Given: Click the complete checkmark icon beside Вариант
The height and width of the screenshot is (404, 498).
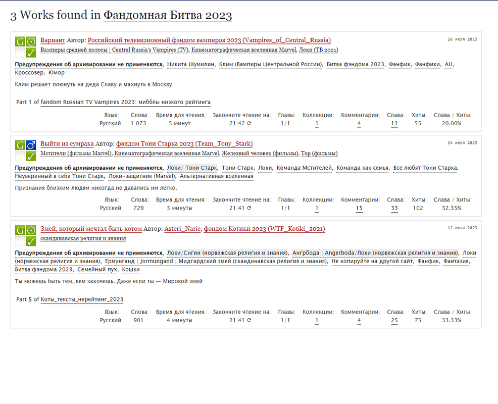Looking at the screenshot, I should [31, 53].
